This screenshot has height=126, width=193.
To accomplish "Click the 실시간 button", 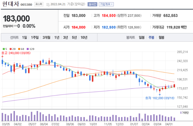I will pos(92,4).
